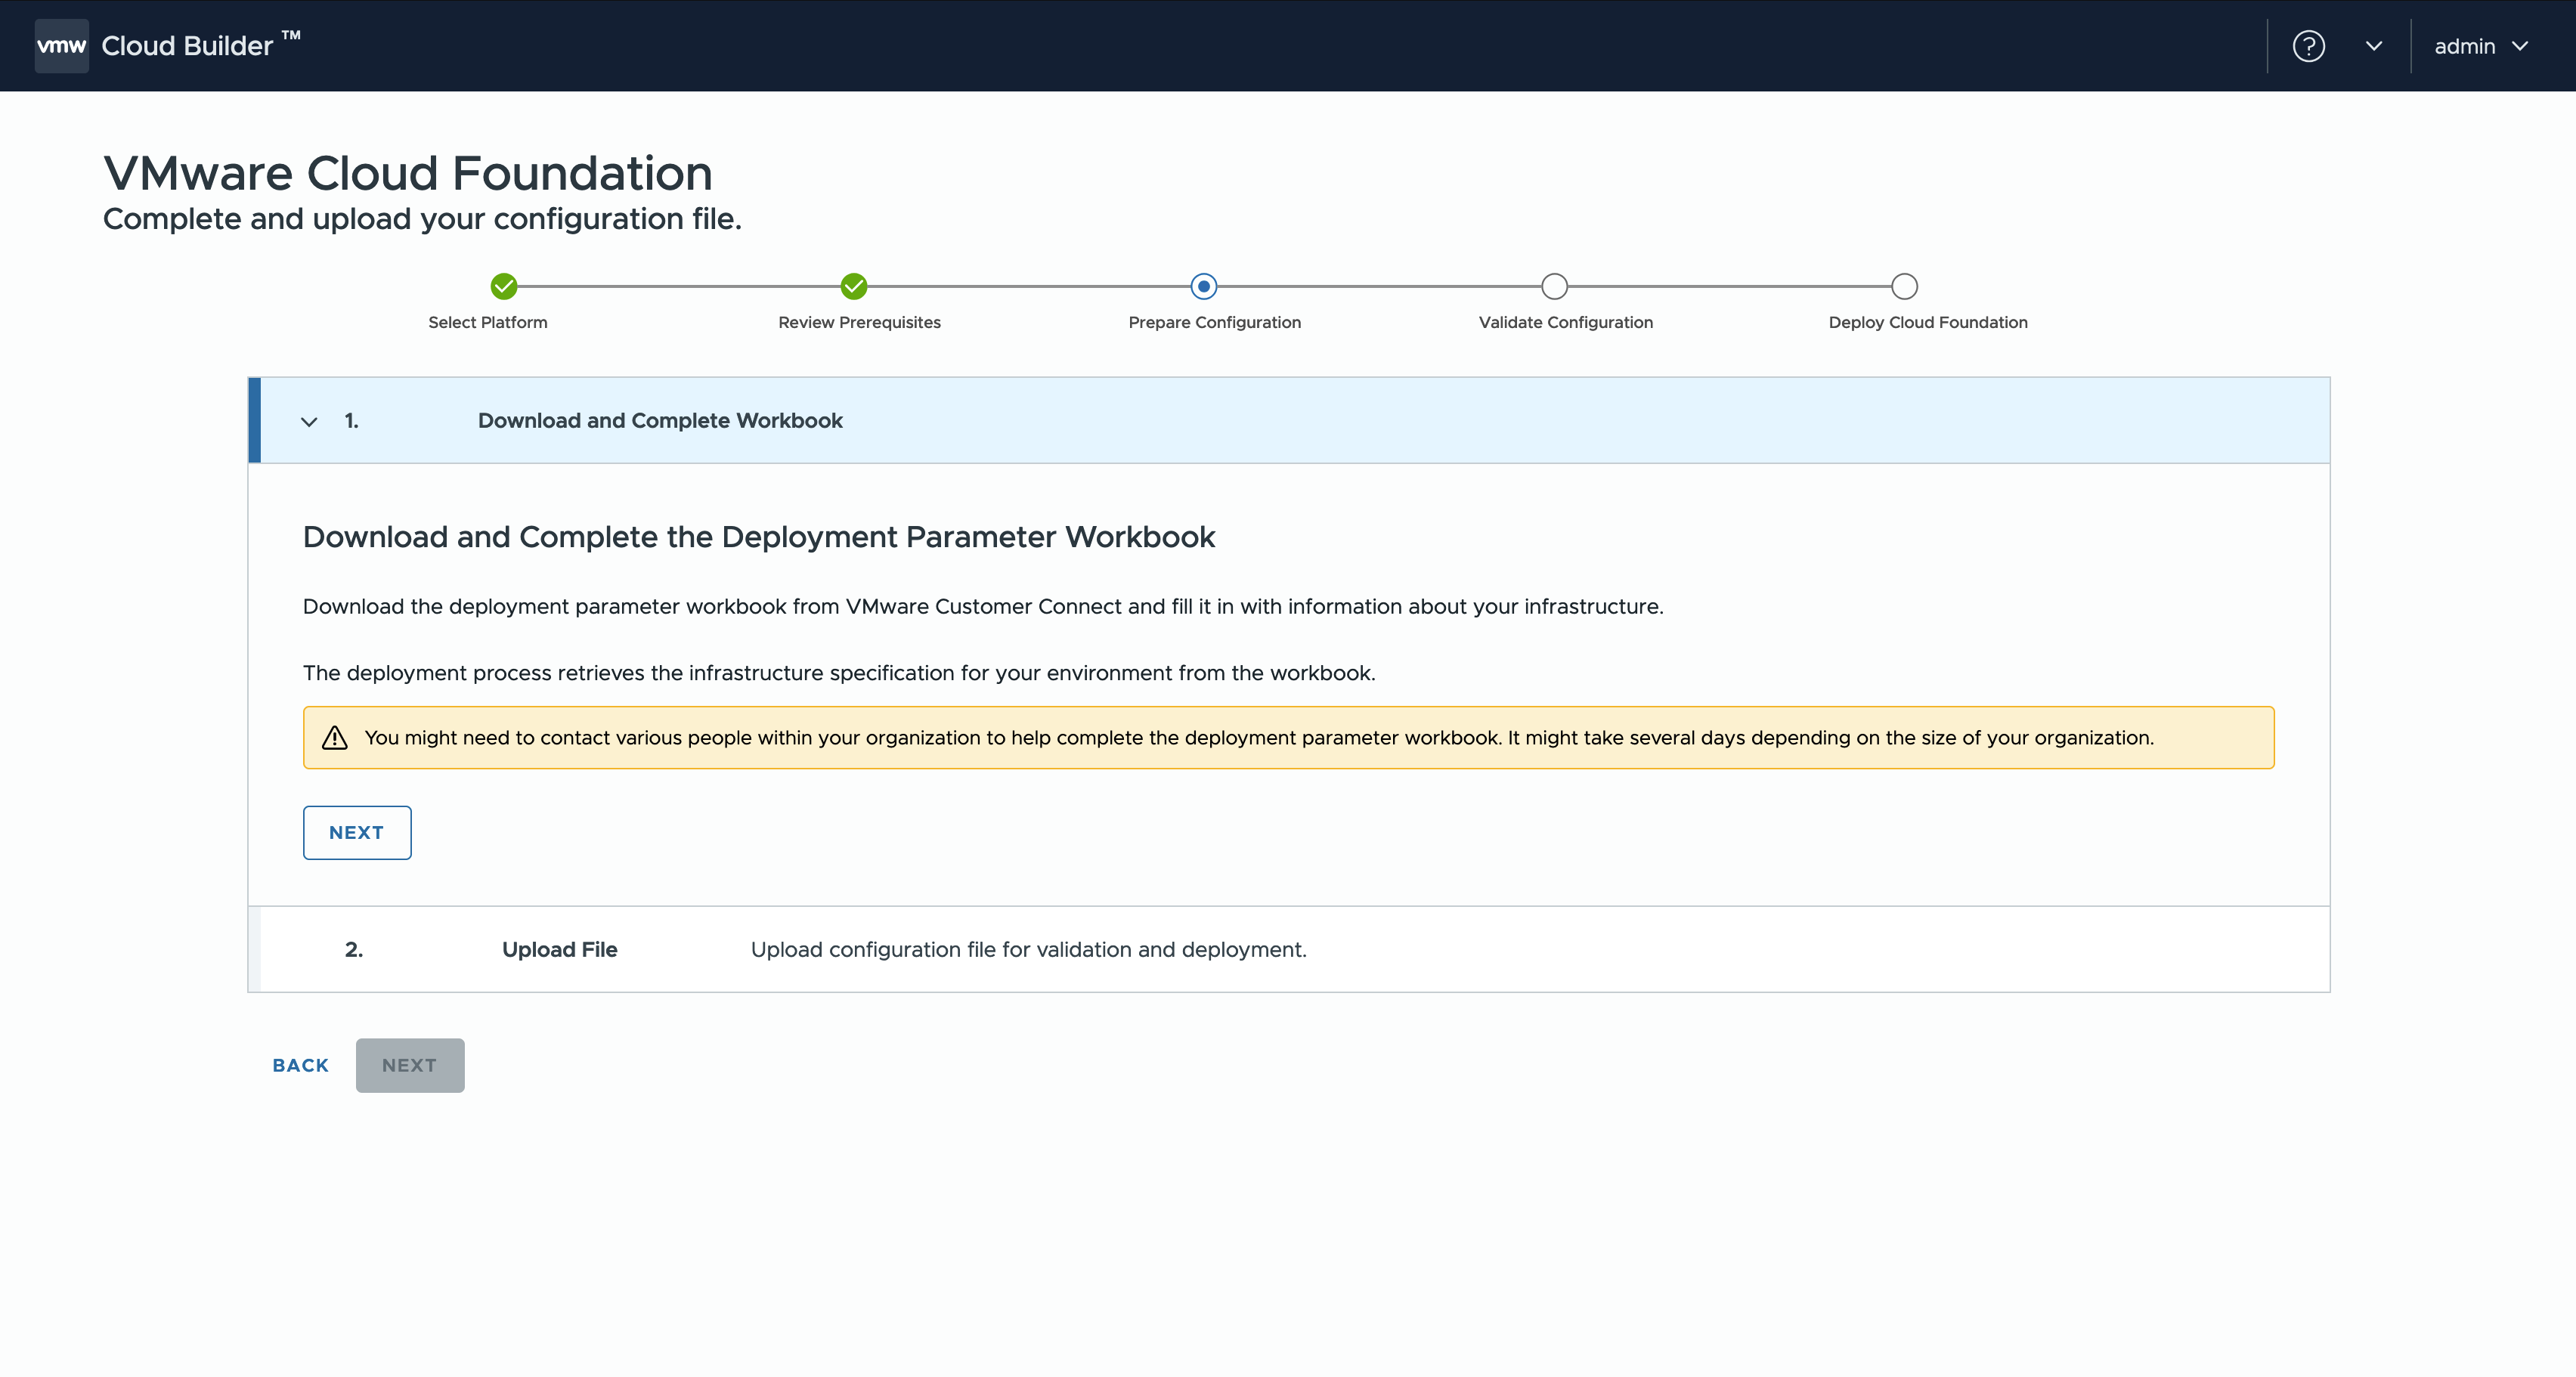Click the vmw logo icon

click(x=61, y=46)
